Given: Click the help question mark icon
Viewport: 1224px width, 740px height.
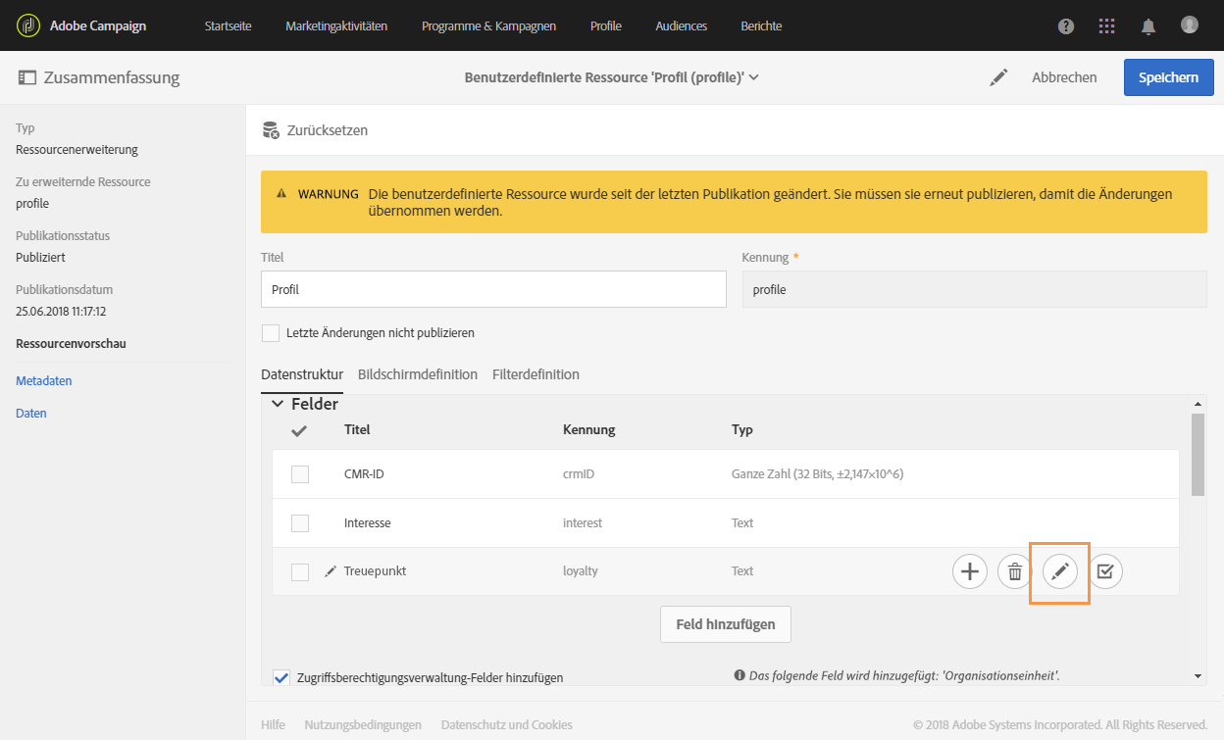Looking at the screenshot, I should point(1066,26).
